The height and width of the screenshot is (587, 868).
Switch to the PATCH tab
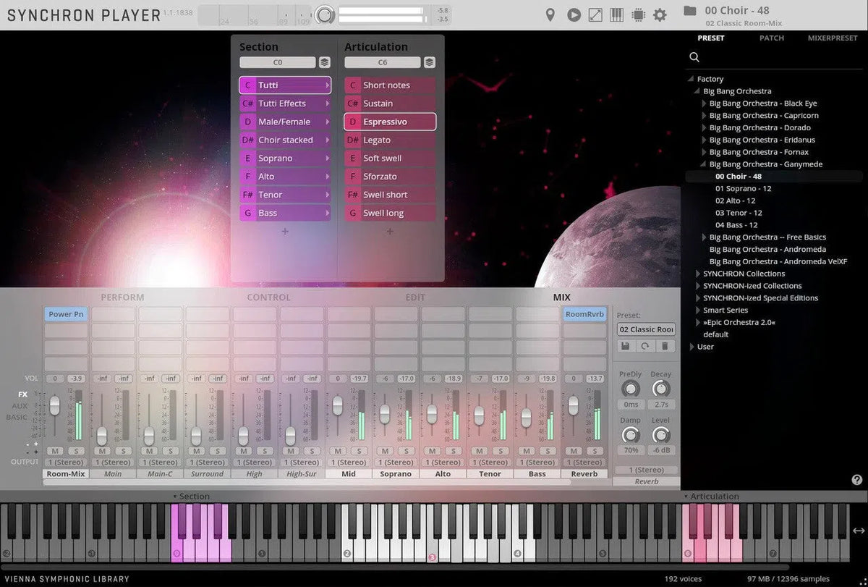pos(771,38)
